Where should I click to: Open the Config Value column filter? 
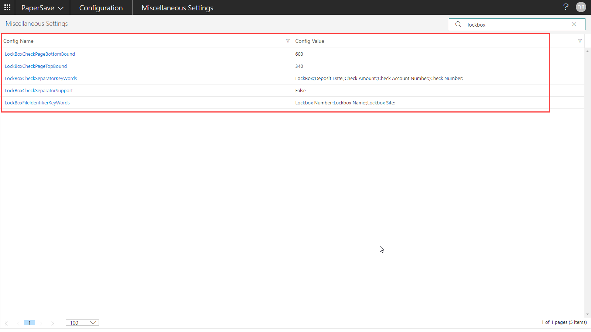coord(580,41)
